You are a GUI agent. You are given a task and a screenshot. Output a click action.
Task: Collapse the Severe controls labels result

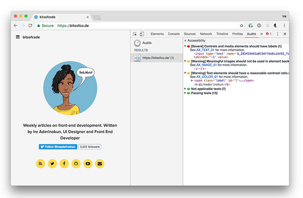(185, 46)
